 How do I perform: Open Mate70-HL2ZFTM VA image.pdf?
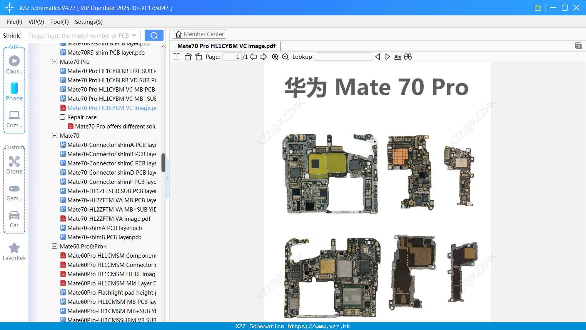pos(105,219)
